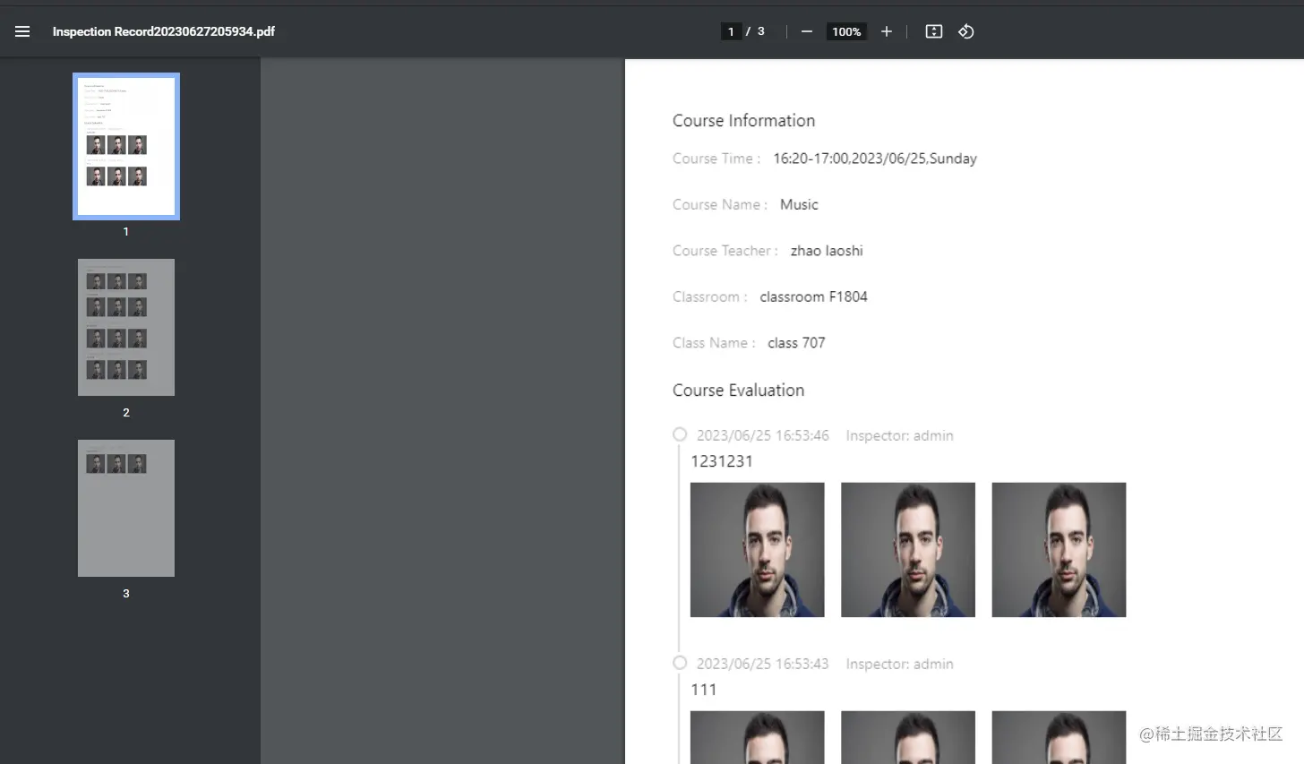Open page 1 thumbnail
1304x764 pixels.
tap(126, 146)
